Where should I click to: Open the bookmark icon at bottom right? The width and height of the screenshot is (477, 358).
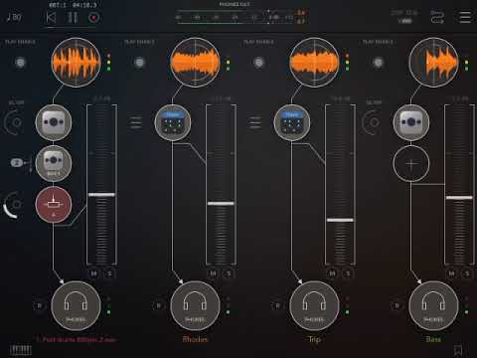458,350
